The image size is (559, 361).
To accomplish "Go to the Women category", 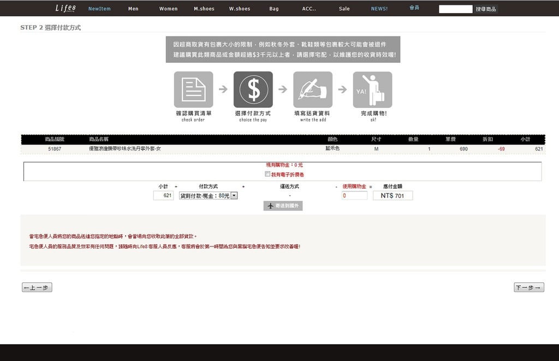I will click(168, 9).
